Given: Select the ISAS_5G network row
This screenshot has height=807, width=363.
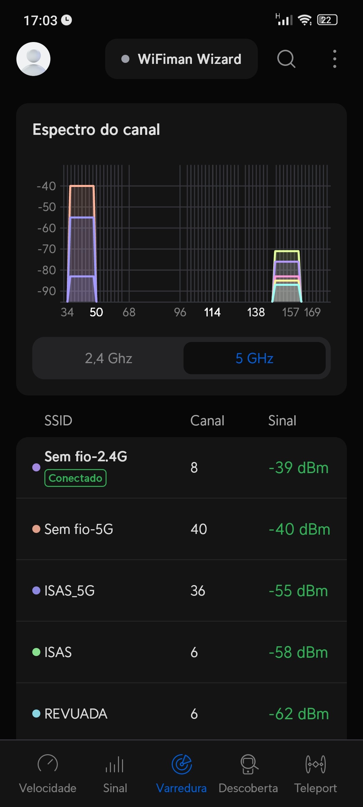Looking at the screenshot, I should point(182,591).
